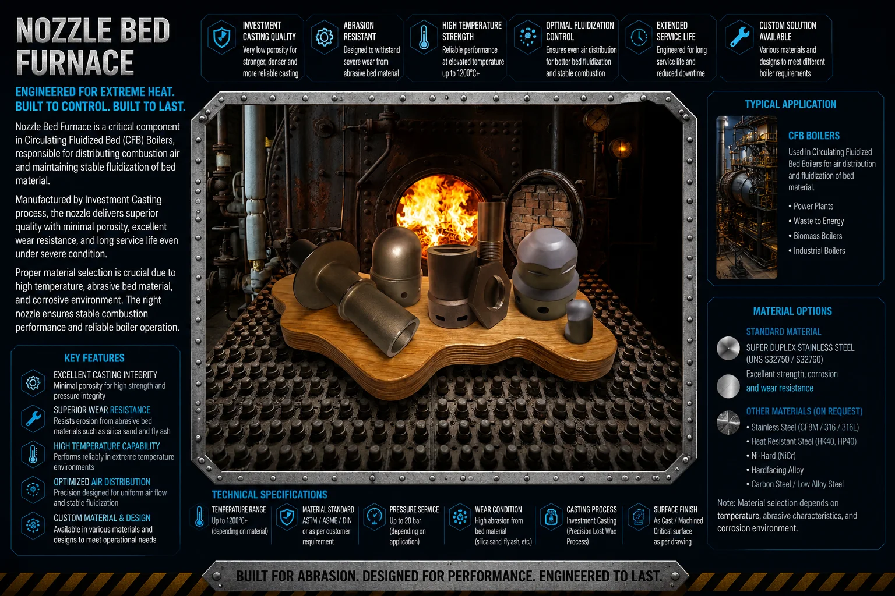
Task: Select the 'CFB BOILERS' heading
Action: pos(814,136)
